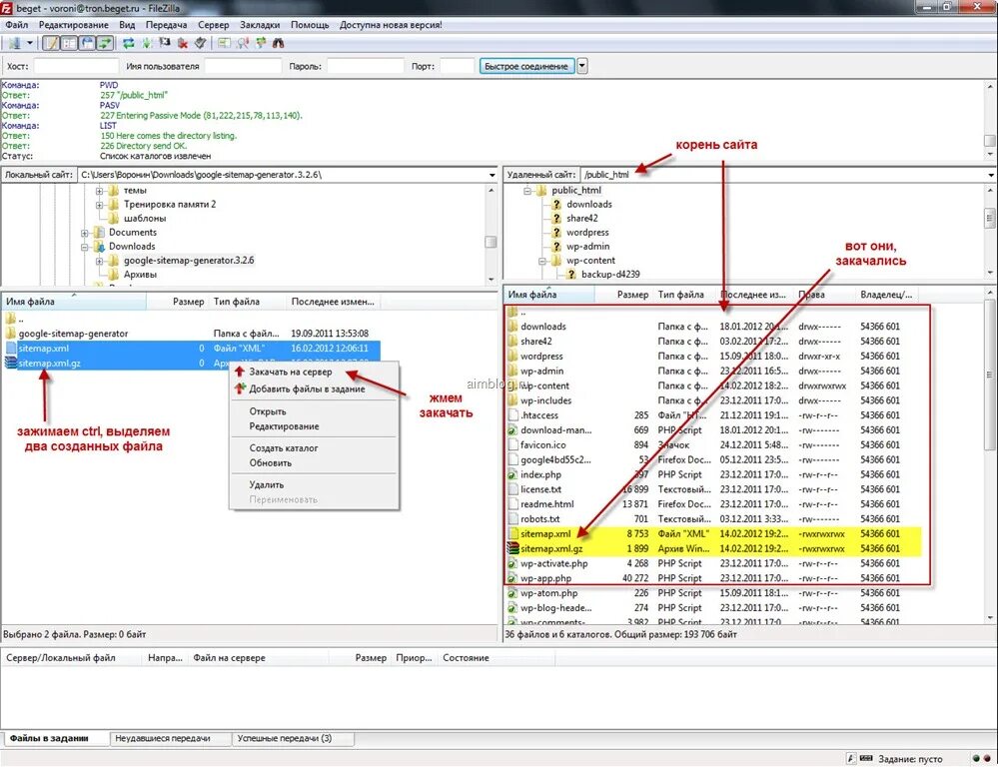Open the Доступна новая версия! menu item
The width and height of the screenshot is (998, 767).
click(391, 25)
